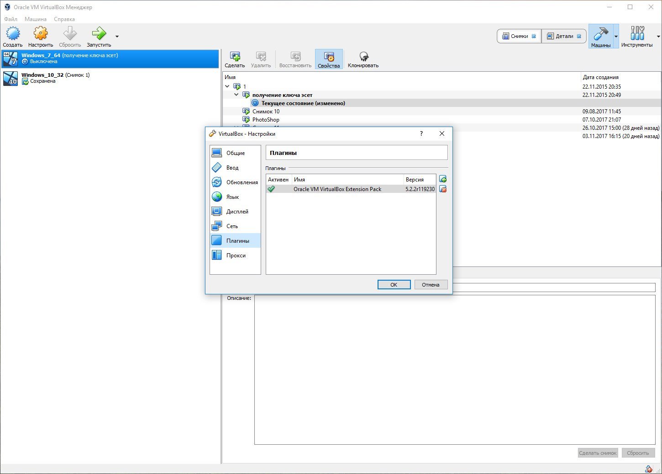Click the snapshot name input field

554,287
